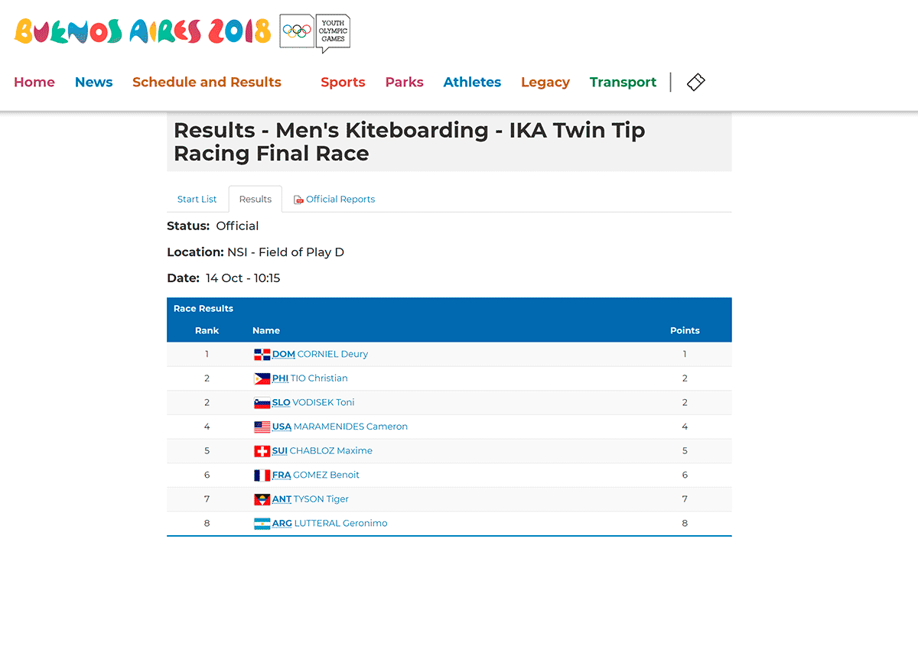Click the Youth Olympic Games rings logo
The image size is (918, 646).
click(315, 33)
